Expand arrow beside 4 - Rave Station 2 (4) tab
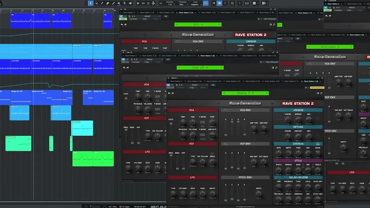The image size is (370, 208). 196,13
